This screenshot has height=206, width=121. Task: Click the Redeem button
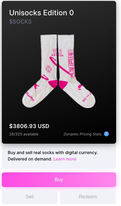(88, 197)
